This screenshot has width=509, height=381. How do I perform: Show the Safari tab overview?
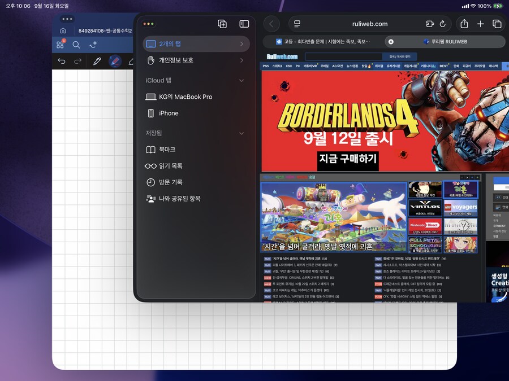(x=497, y=24)
